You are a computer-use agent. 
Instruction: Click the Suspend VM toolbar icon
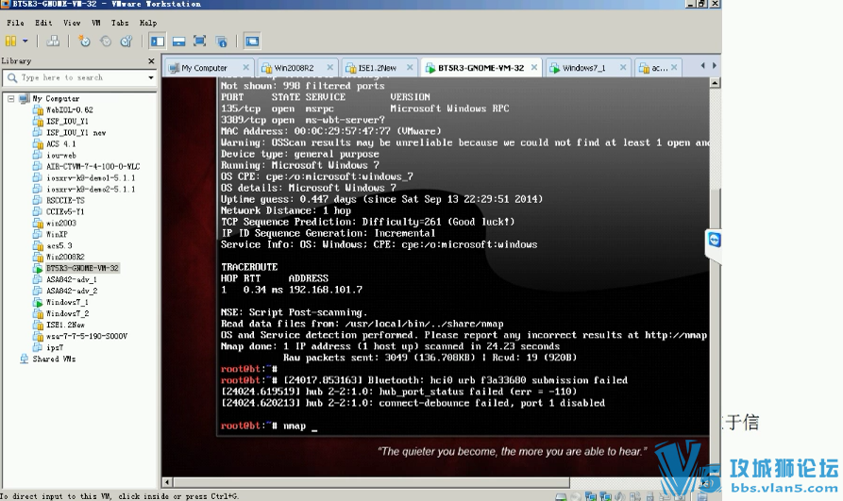(10, 41)
